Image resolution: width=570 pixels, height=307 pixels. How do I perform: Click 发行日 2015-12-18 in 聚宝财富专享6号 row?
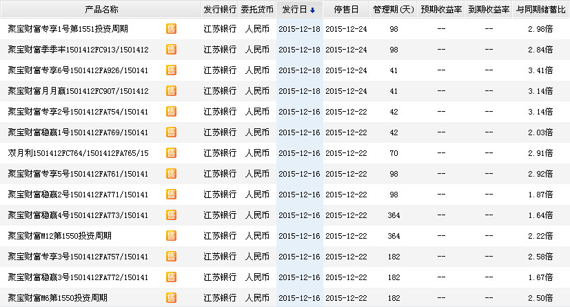point(299,70)
